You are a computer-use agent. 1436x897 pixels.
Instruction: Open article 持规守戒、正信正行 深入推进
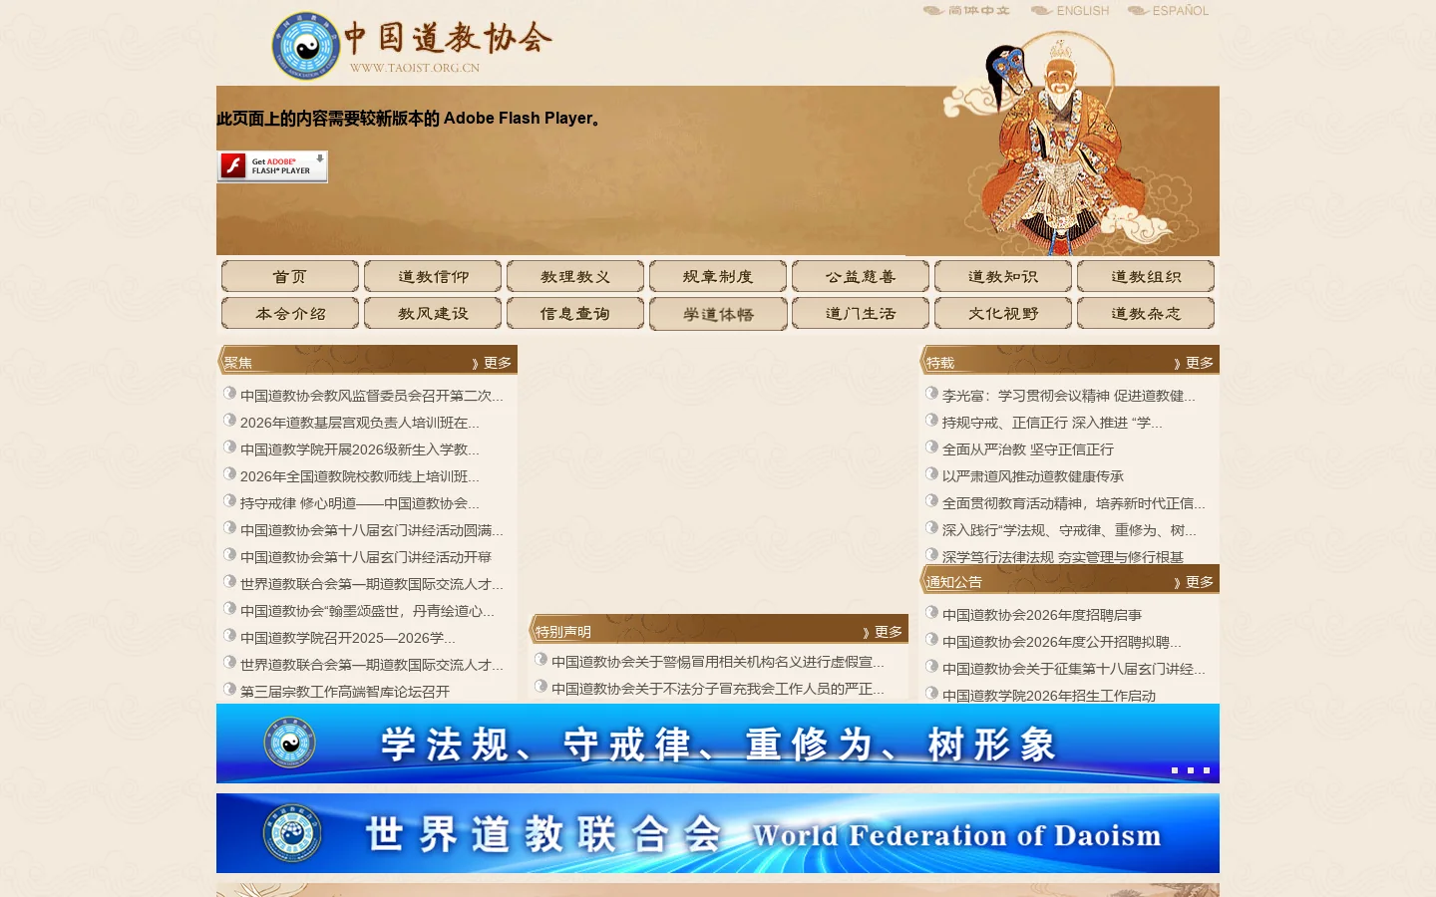[1052, 423]
